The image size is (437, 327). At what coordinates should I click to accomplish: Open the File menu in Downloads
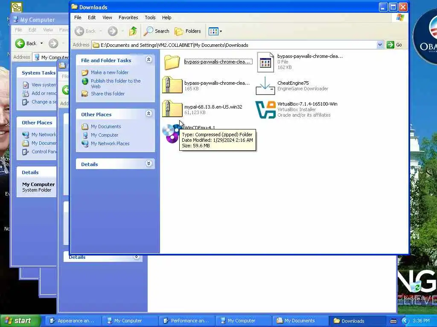point(78,17)
